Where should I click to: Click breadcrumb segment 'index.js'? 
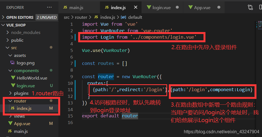(108, 17)
